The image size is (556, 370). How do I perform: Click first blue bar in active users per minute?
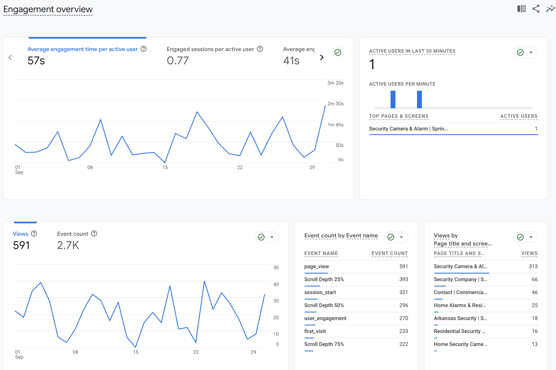point(393,99)
